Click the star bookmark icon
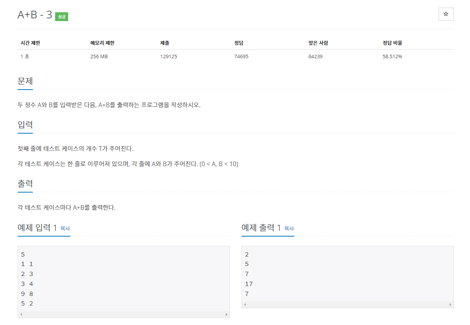 point(446,14)
